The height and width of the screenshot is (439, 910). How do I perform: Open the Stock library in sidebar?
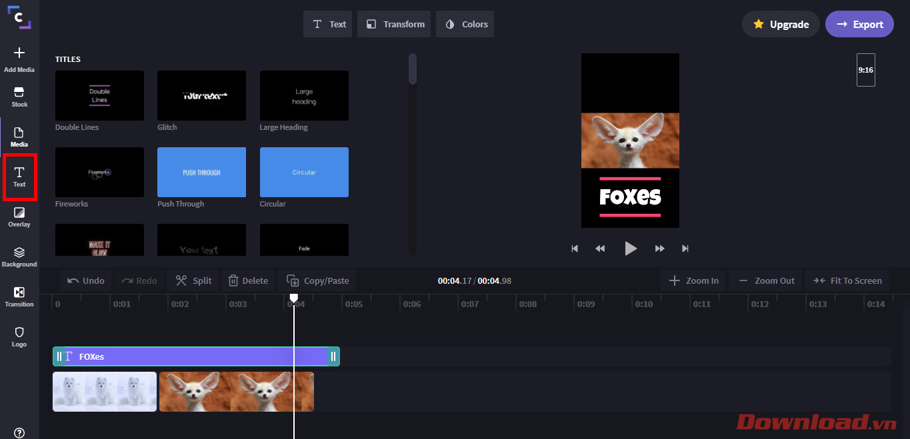[19, 96]
